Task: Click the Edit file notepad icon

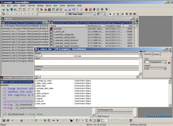Action: tap(61, 10)
